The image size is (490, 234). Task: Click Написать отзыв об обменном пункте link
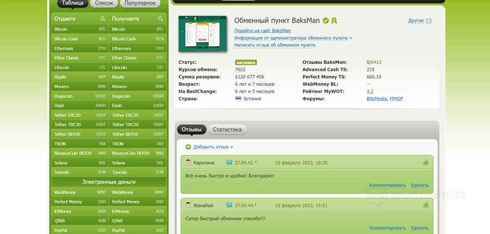click(275, 45)
